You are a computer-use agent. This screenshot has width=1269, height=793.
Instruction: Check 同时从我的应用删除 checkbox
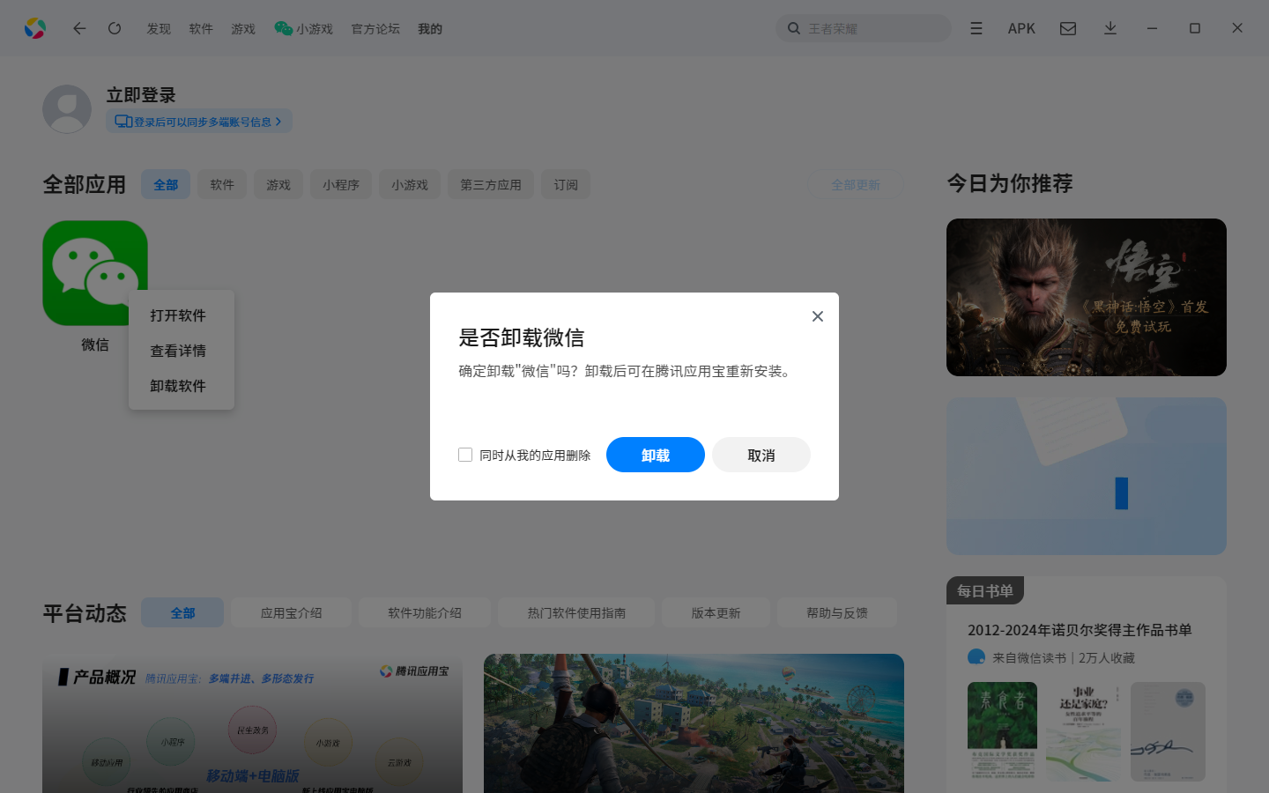pos(465,455)
